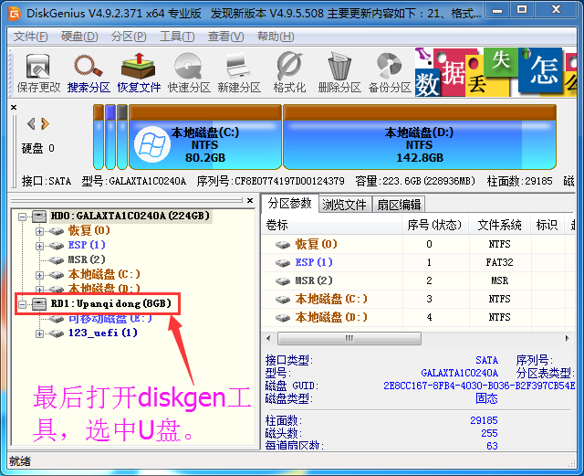Expand the 恢复(0) tree node
584x476 pixels.
pyautogui.click(x=39, y=231)
